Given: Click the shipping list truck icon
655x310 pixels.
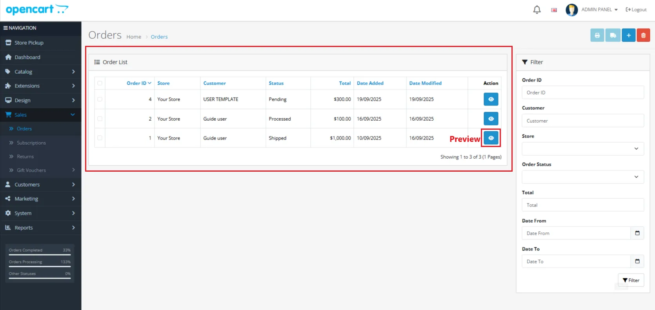Looking at the screenshot, I should pyautogui.click(x=613, y=35).
